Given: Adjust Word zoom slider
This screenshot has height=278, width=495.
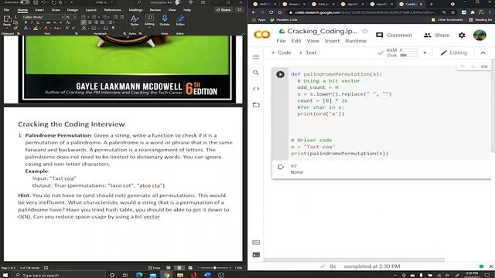Looking at the screenshot, I should [215, 268].
